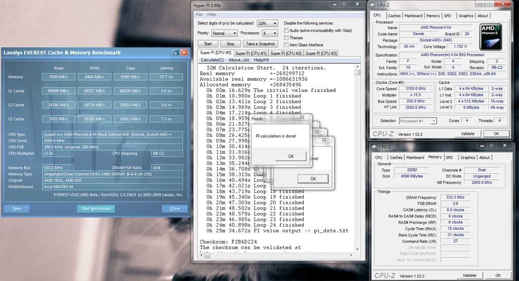Open the Mainboard tab in top CPU-Z
The image size is (519, 281).
pos(413,16)
